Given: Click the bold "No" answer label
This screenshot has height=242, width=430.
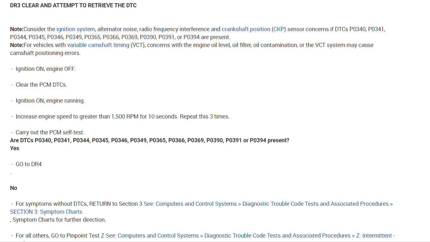Looking at the screenshot, I should click(x=14, y=188).
